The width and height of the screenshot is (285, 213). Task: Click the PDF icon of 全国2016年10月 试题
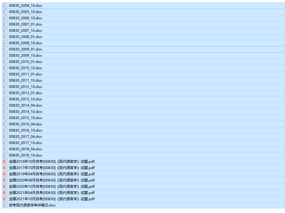point(5,162)
